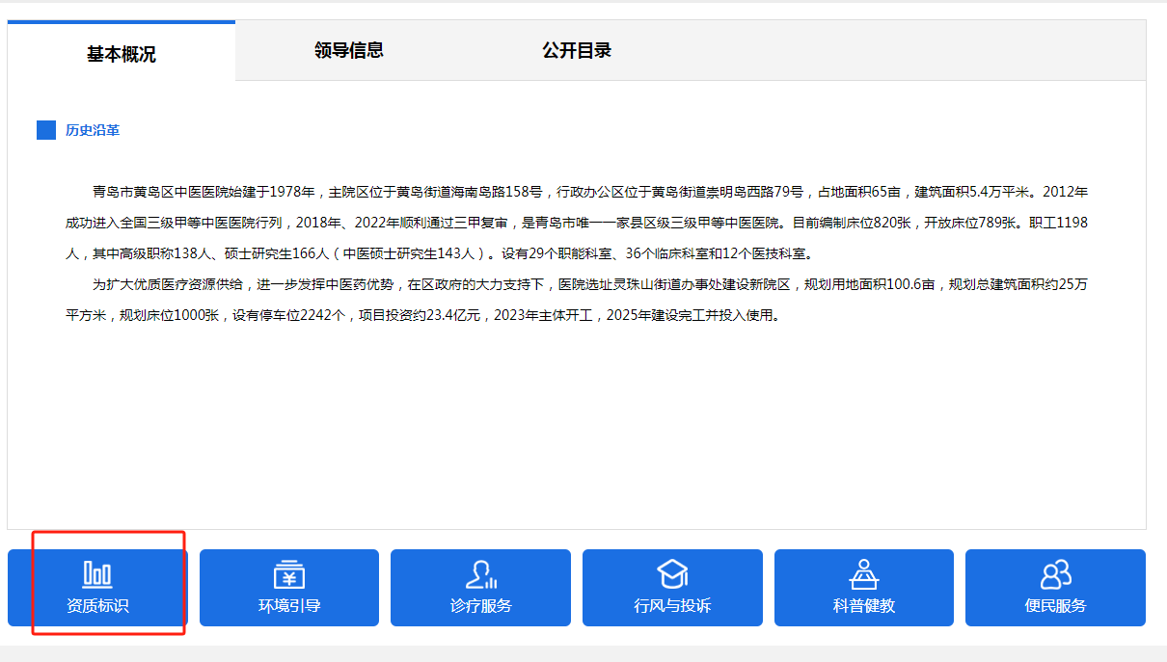Open the 资质标识 button label
Image resolution: width=1167 pixels, height=662 pixels.
click(96, 606)
